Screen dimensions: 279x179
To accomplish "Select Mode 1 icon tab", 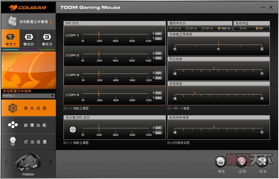I will pos(10,39).
